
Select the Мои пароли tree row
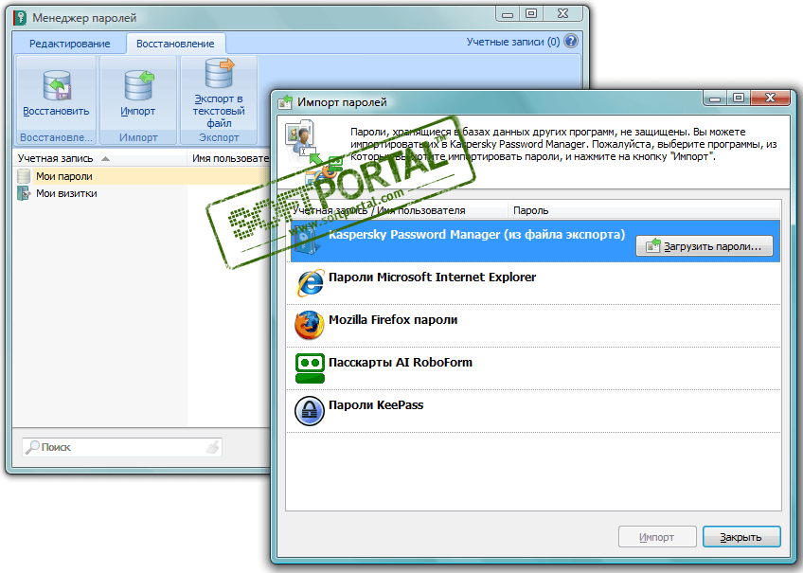[x=141, y=176]
